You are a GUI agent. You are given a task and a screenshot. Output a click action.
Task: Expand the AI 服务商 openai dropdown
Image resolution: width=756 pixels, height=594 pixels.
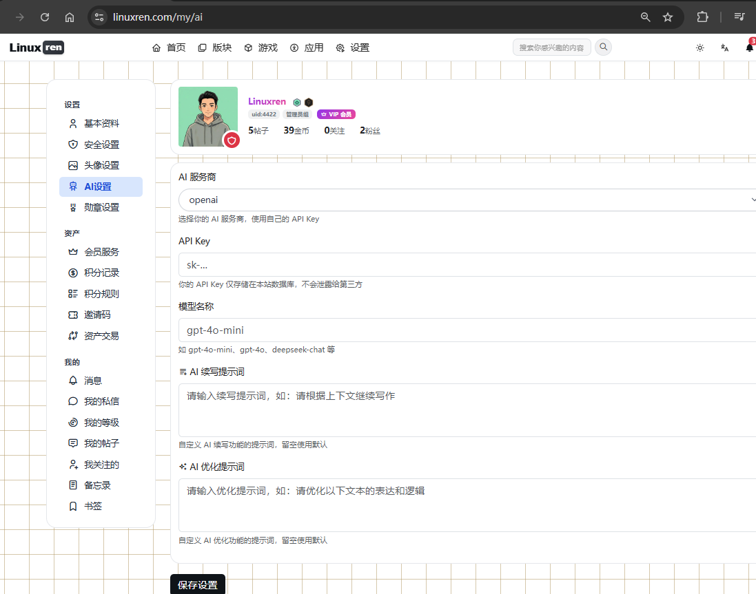(x=467, y=200)
